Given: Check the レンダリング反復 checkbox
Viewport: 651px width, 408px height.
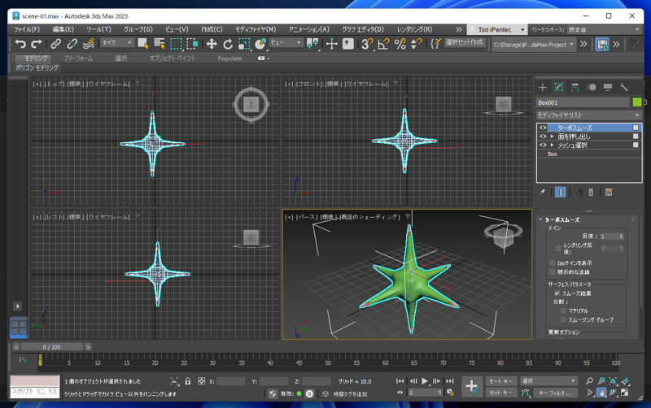Looking at the screenshot, I should click(558, 249).
